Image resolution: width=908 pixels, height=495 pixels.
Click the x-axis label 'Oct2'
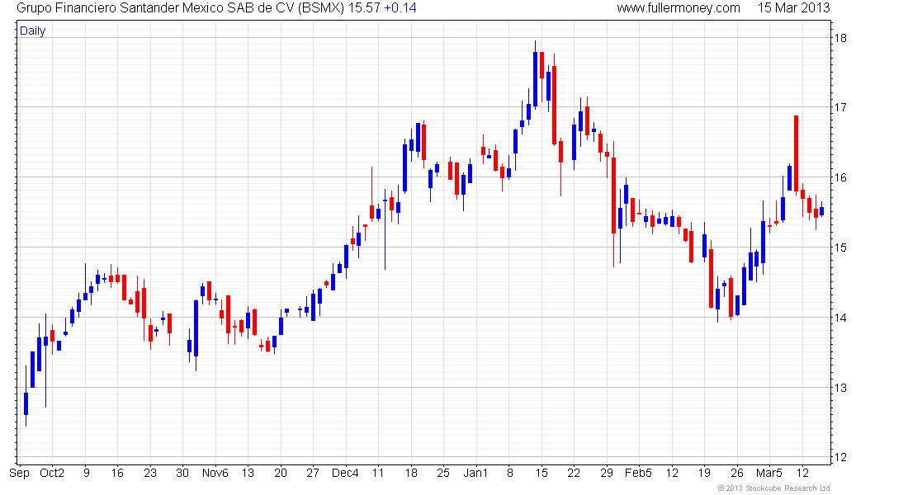coord(52,473)
